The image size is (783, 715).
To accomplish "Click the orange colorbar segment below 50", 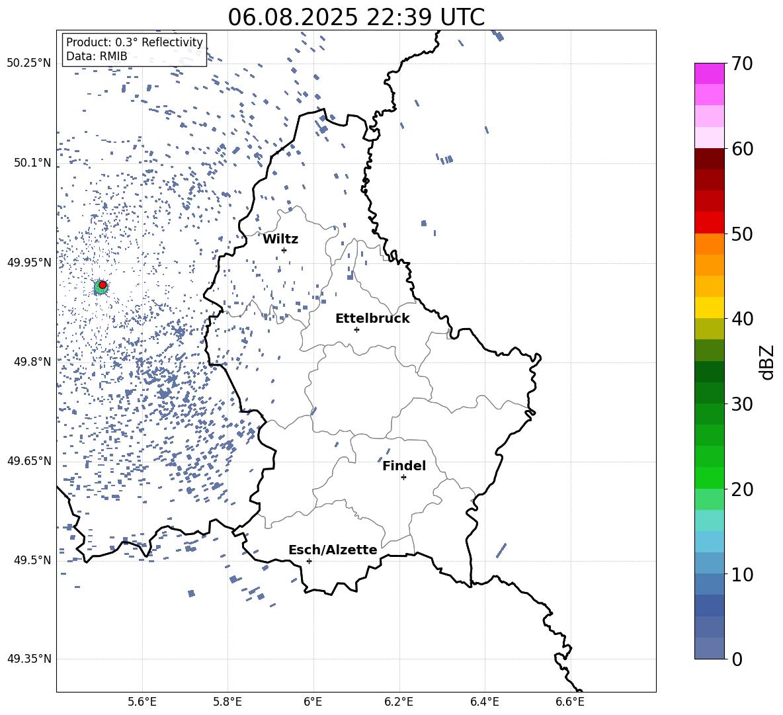I will (x=709, y=244).
